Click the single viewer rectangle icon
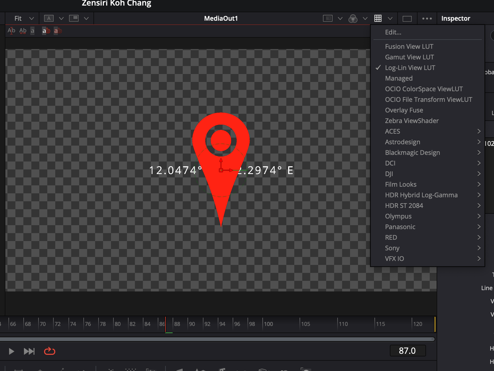This screenshot has height=371, width=494. (407, 19)
